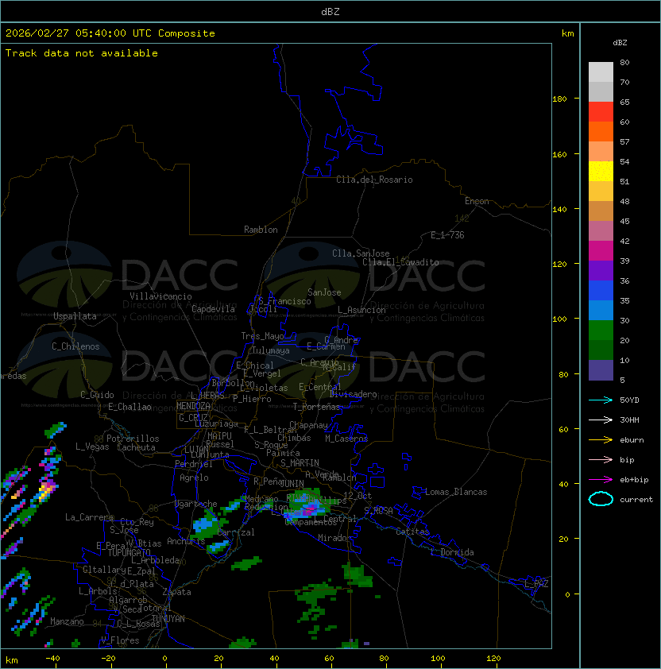Pick the red swatch below 65 dBZ

(601, 111)
